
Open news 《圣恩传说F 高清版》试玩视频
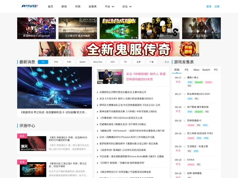click(x=123, y=150)
